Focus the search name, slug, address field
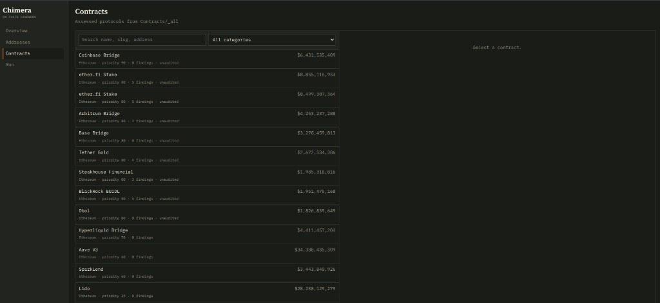 [142, 40]
